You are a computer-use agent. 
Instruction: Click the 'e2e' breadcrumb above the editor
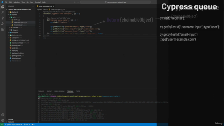click(45, 9)
